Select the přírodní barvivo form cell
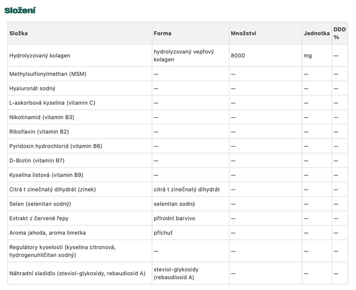 tap(174, 218)
